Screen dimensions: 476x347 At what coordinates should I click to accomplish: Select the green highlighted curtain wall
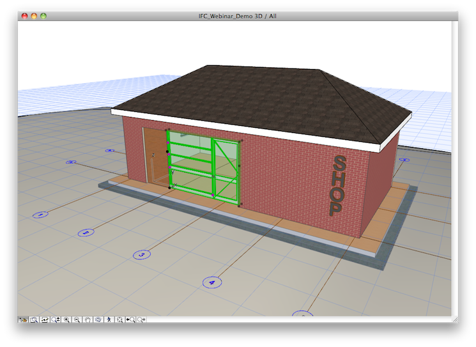[203, 169]
